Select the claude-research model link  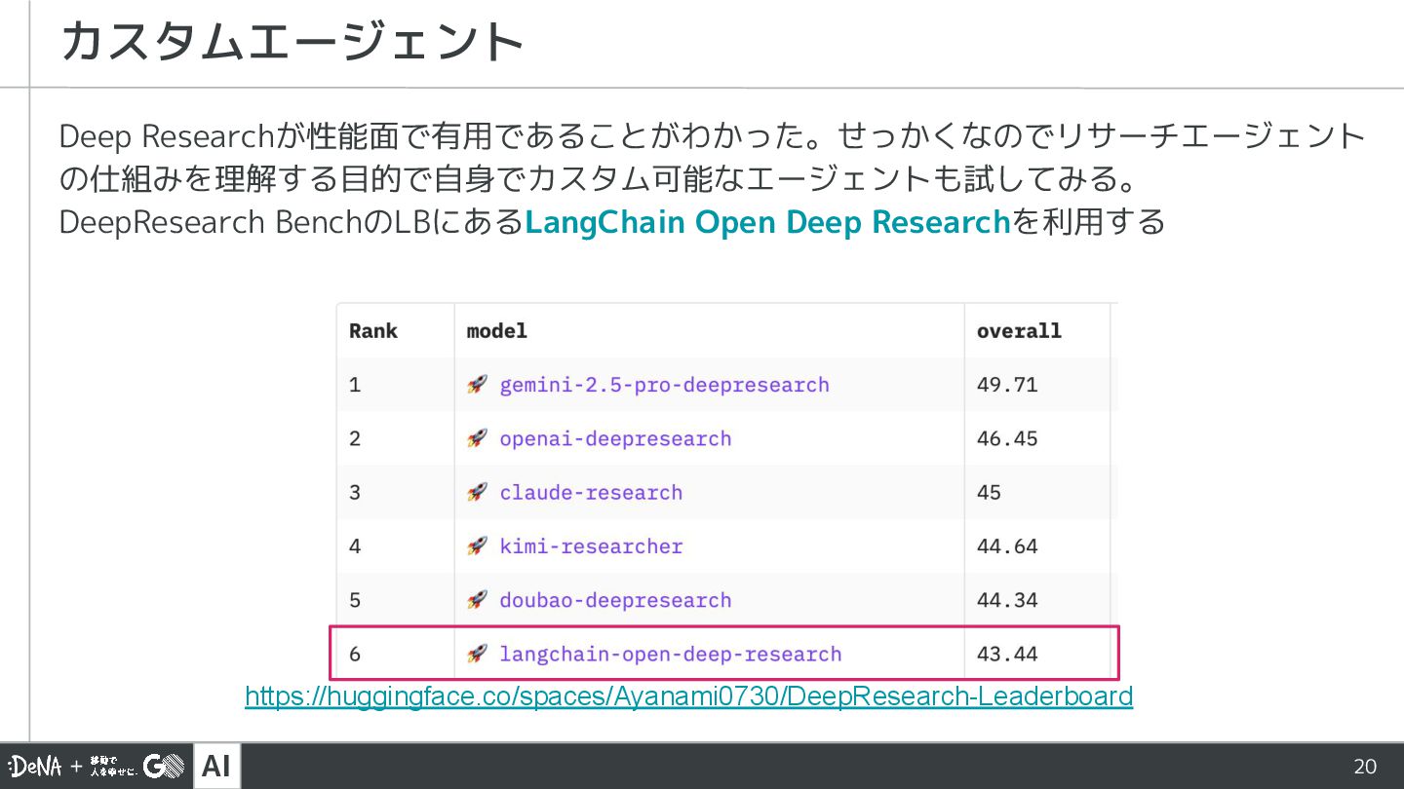[591, 492]
